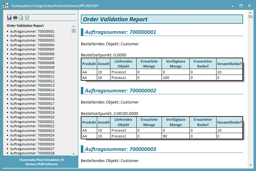Jump to Auftragsnummer: 700000002 in the sidebar
Image resolution: width=256 pixels, height=171 pixels.
[32, 36]
